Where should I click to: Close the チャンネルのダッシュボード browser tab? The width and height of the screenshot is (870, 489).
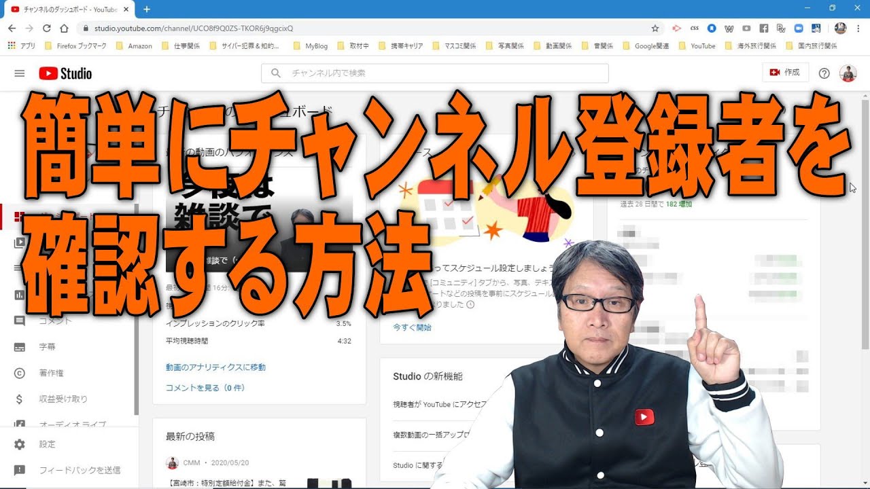click(126, 9)
